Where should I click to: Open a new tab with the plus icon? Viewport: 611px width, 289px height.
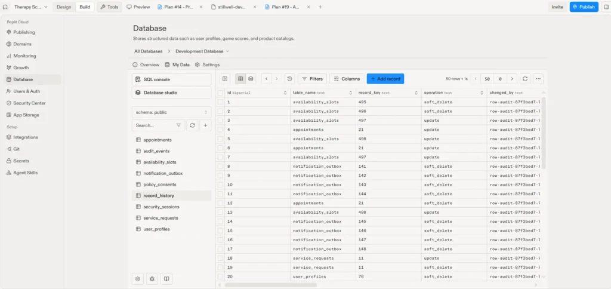pos(320,7)
